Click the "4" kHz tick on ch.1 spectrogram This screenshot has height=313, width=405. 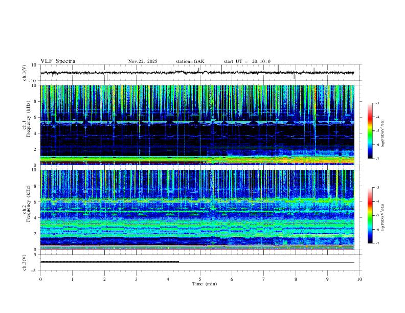coord(35,133)
